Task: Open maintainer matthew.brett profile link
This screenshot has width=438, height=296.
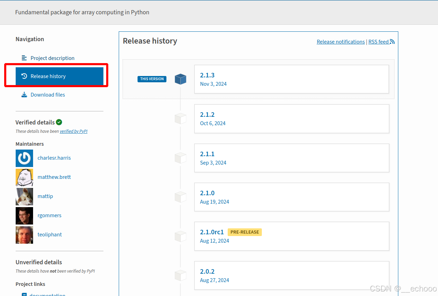Action: (x=54, y=177)
